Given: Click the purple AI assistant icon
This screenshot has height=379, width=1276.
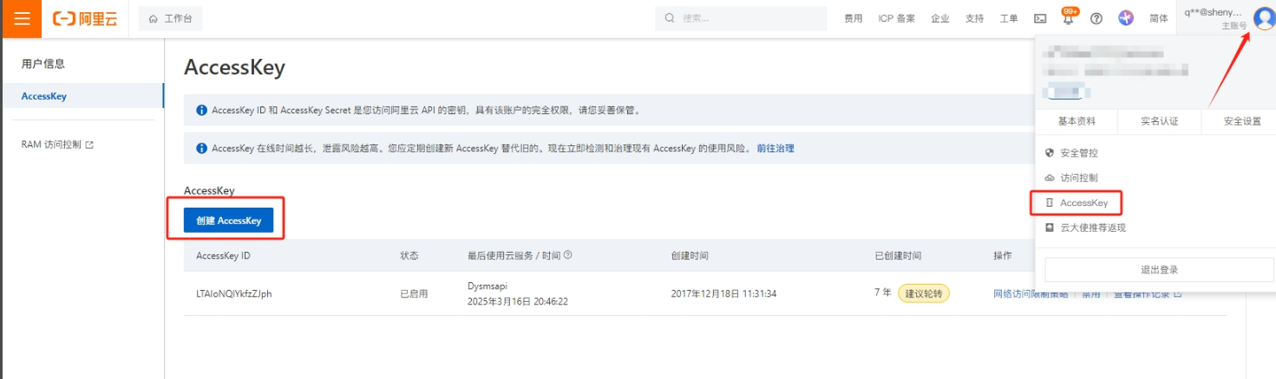Looking at the screenshot, I should click(1126, 18).
